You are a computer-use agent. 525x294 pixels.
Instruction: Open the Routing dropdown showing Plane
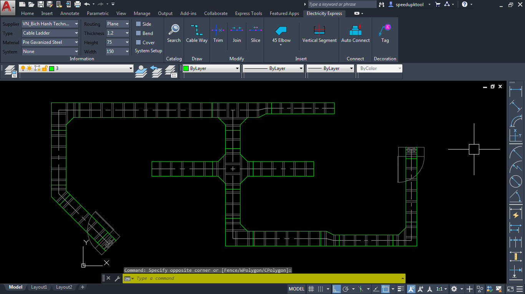point(118,24)
